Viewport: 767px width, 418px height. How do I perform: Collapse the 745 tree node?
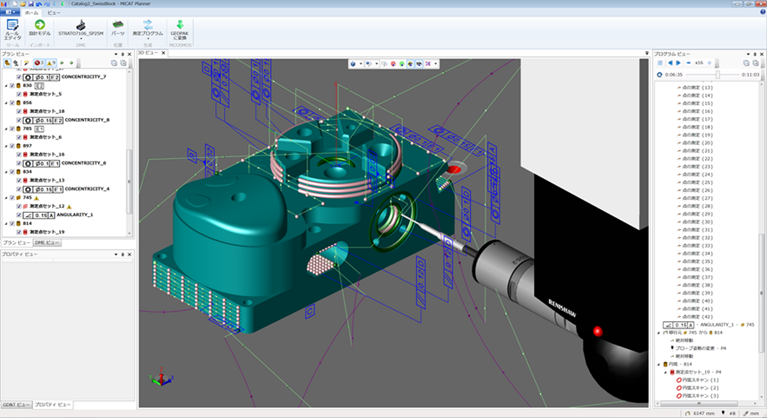click(x=6, y=198)
